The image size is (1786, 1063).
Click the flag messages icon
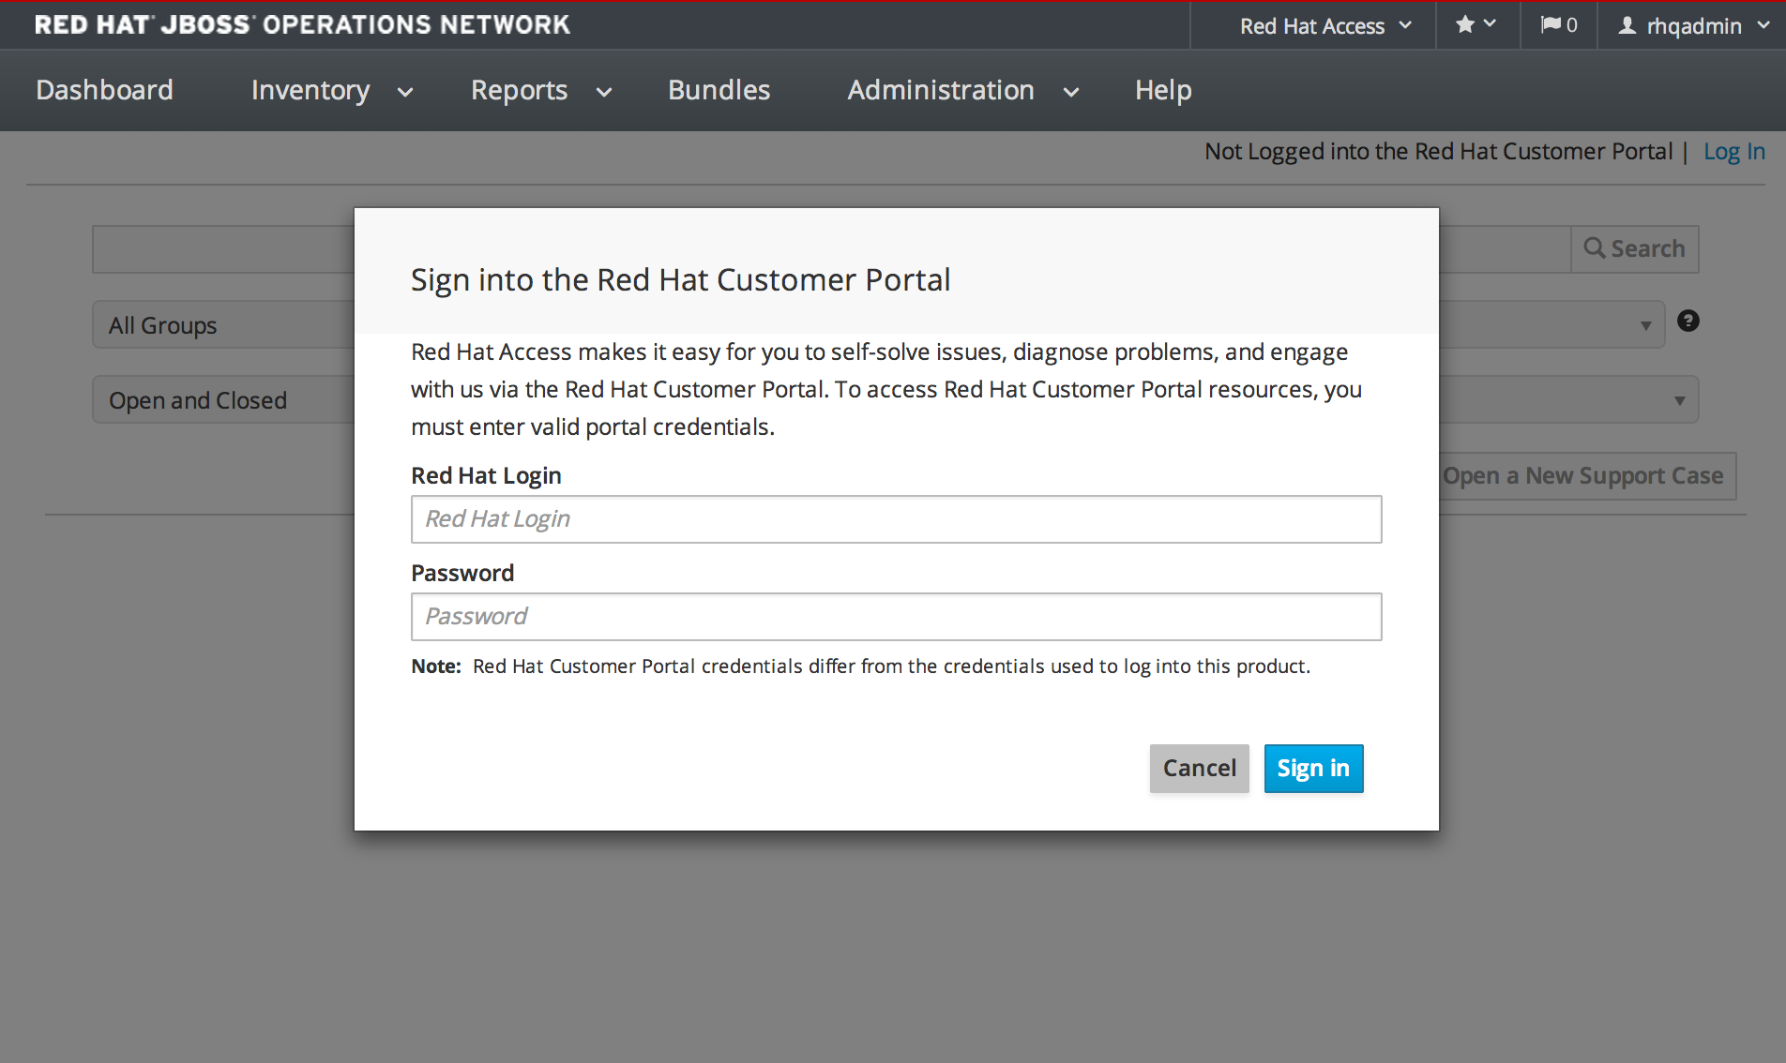tap(1551, 25)
